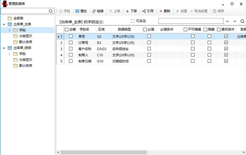Expand the selected 字段 folder under 出库单_主表

pos(9,30)
